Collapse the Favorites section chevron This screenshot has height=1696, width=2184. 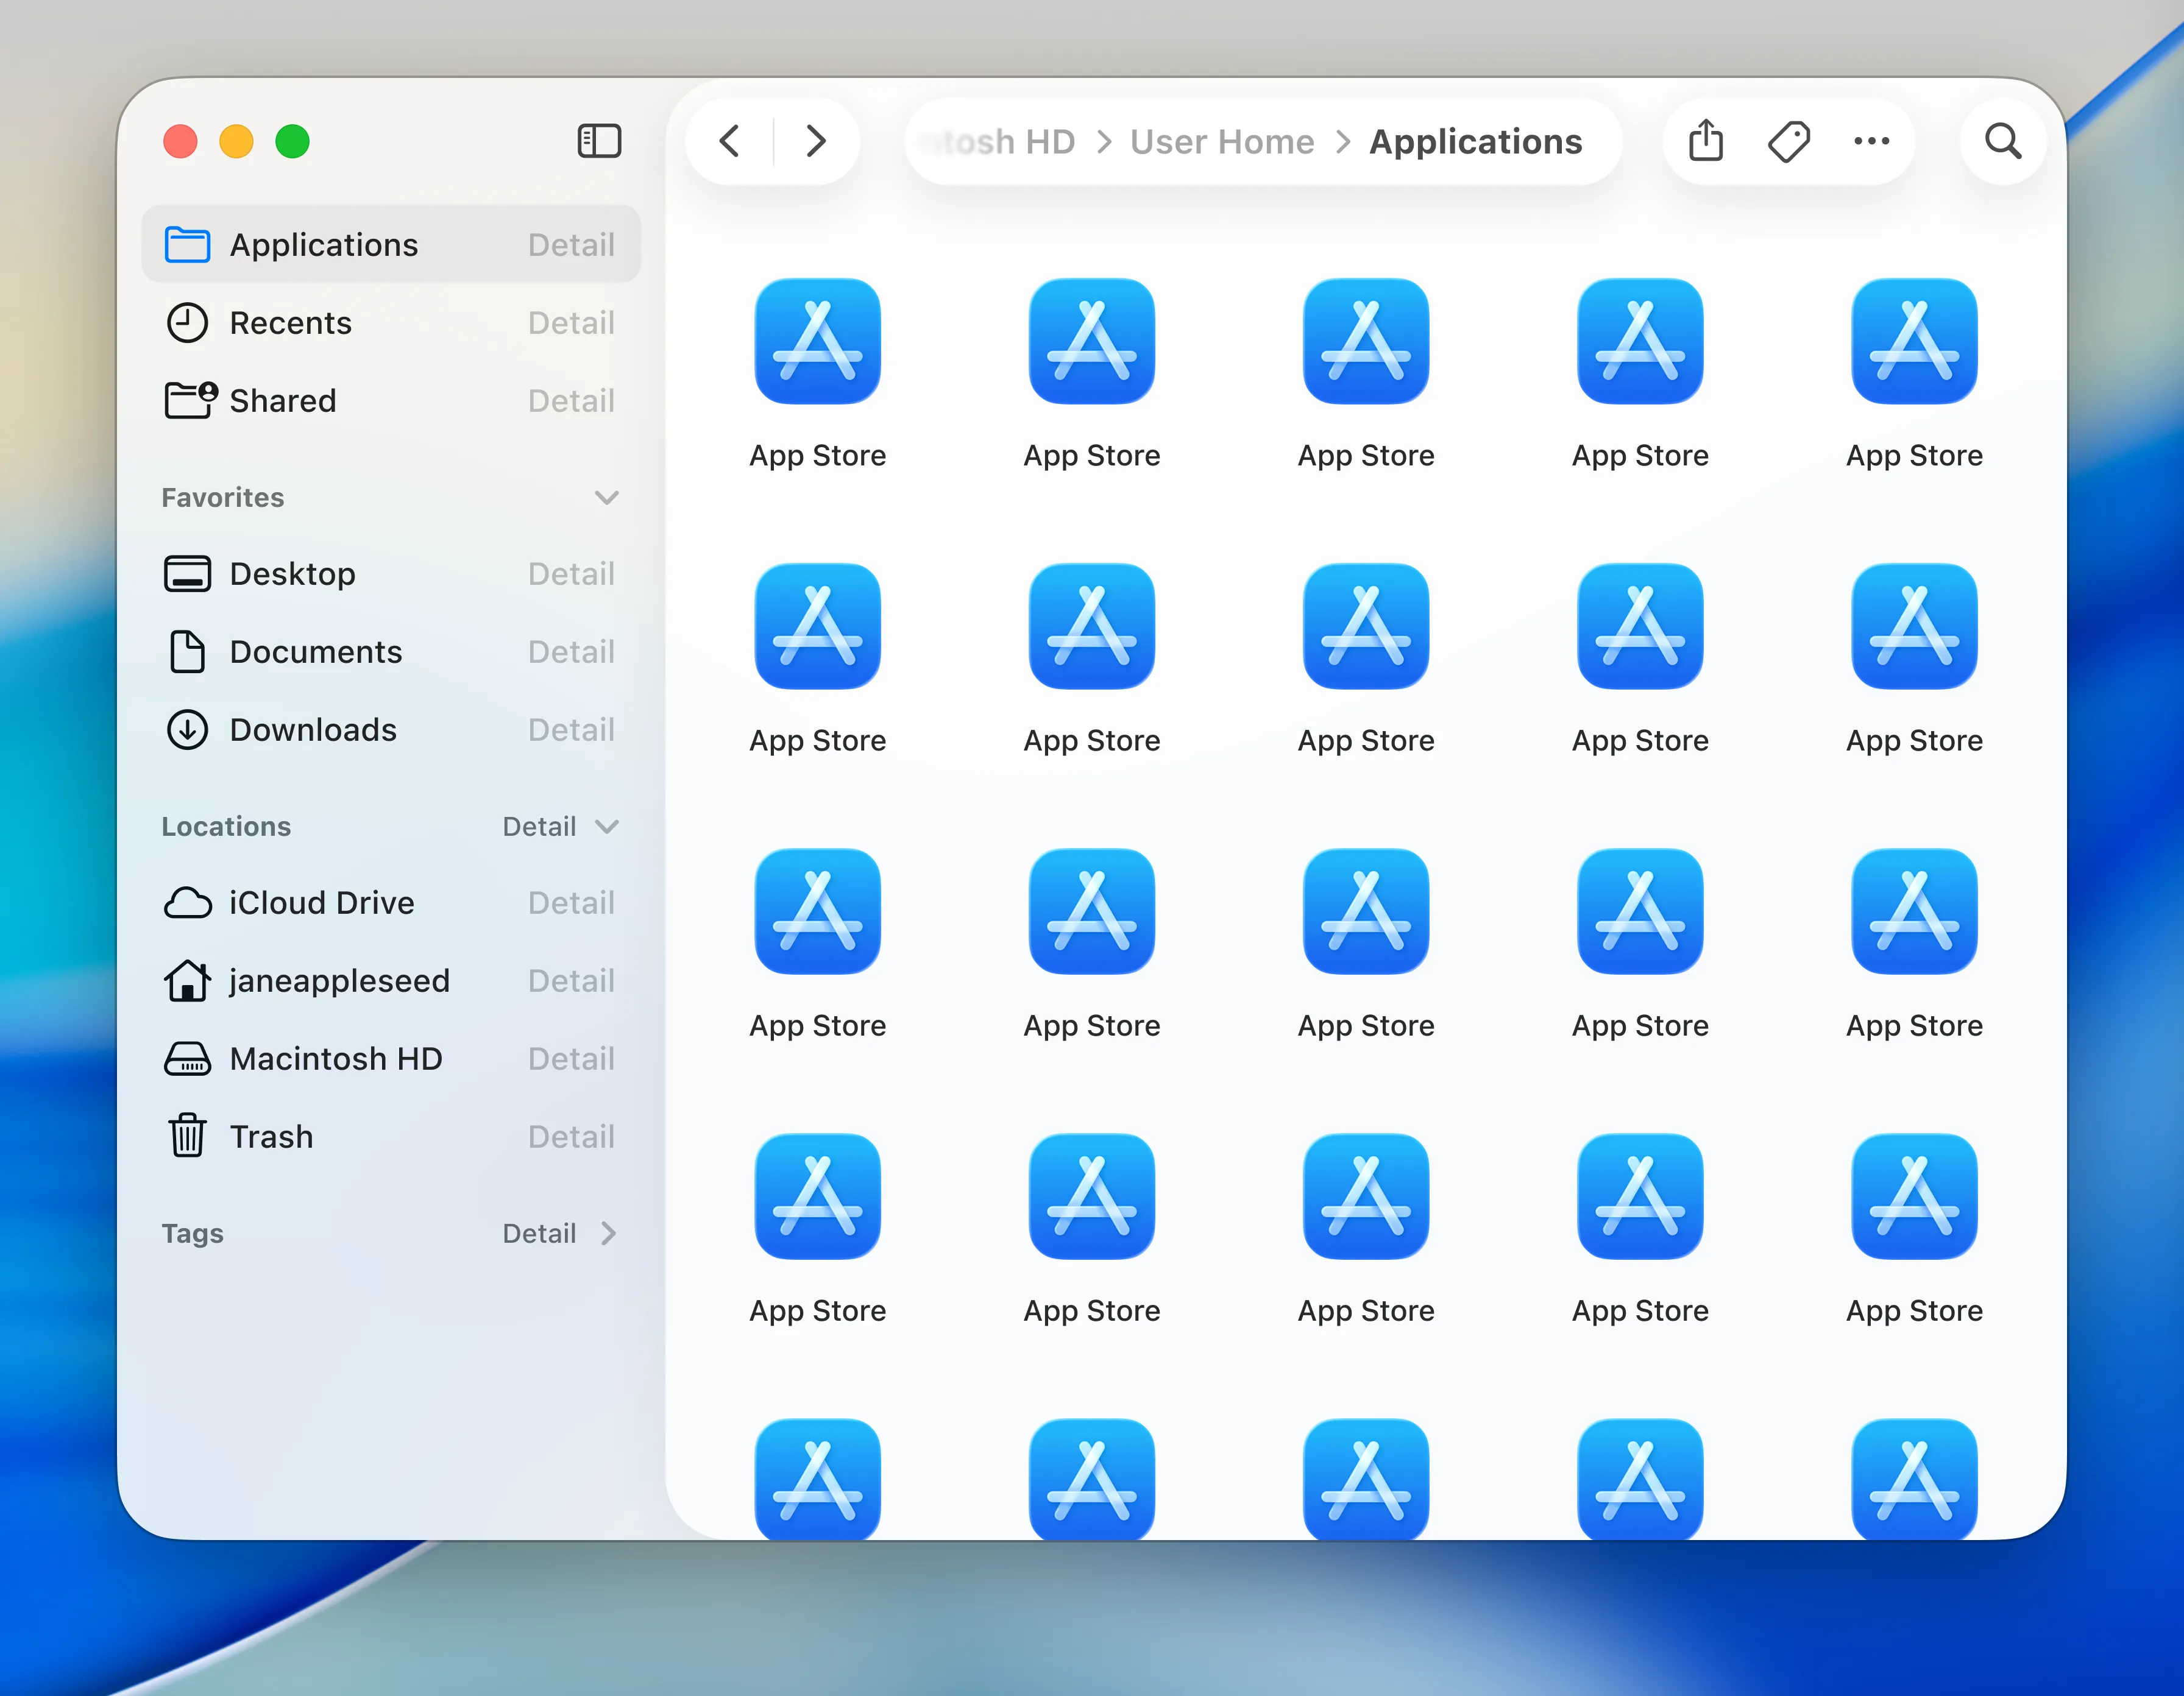click(606, 497)
